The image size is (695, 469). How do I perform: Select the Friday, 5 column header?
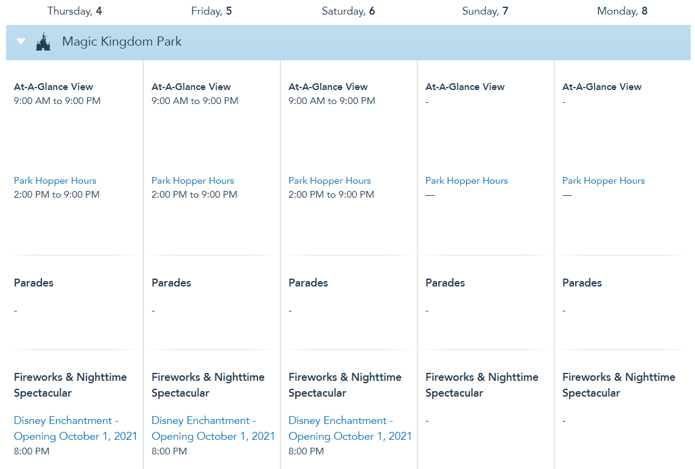tap(211, 11)
